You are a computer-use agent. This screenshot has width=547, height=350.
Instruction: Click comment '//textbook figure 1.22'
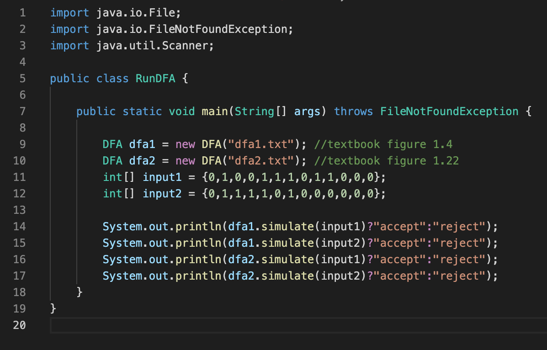pyautogui.click(x=387, y=160)
